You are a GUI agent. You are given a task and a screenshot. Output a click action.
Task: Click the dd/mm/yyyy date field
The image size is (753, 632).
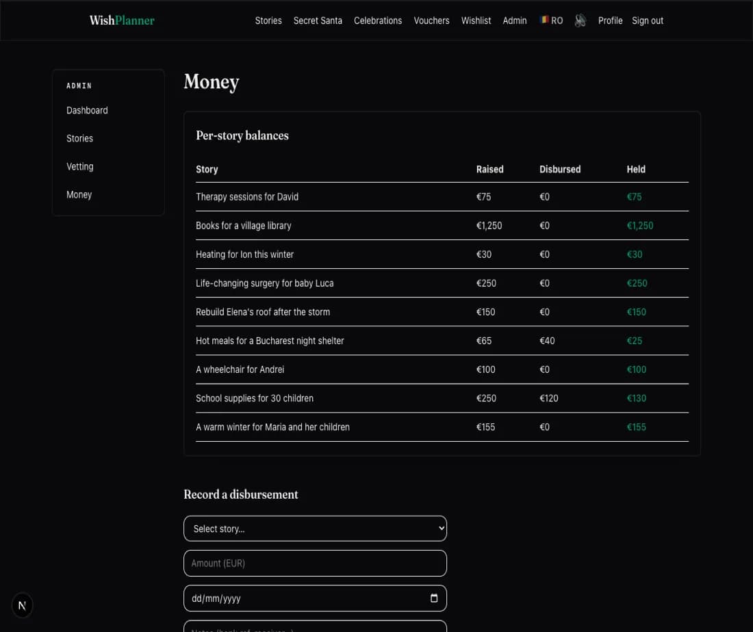[315, 598]
